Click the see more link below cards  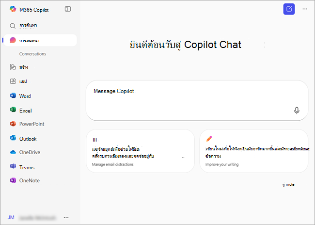pyautogui.click(x=288, y=184)
